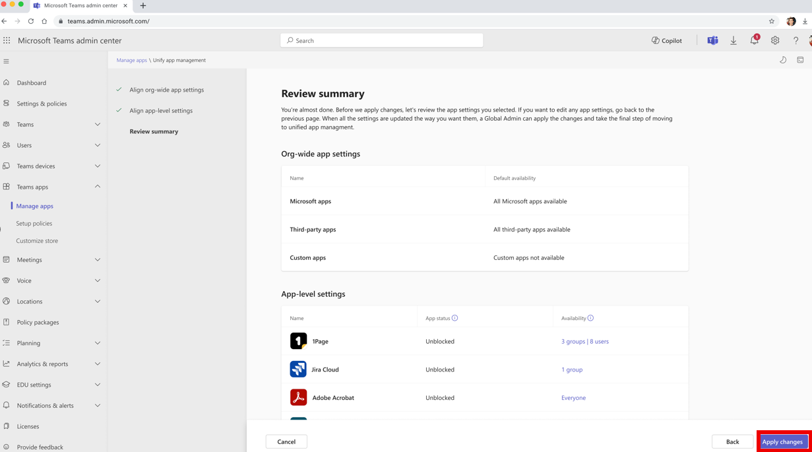Click the Apply changes button
Screen dimensions: 812x452
coord(782,441)
